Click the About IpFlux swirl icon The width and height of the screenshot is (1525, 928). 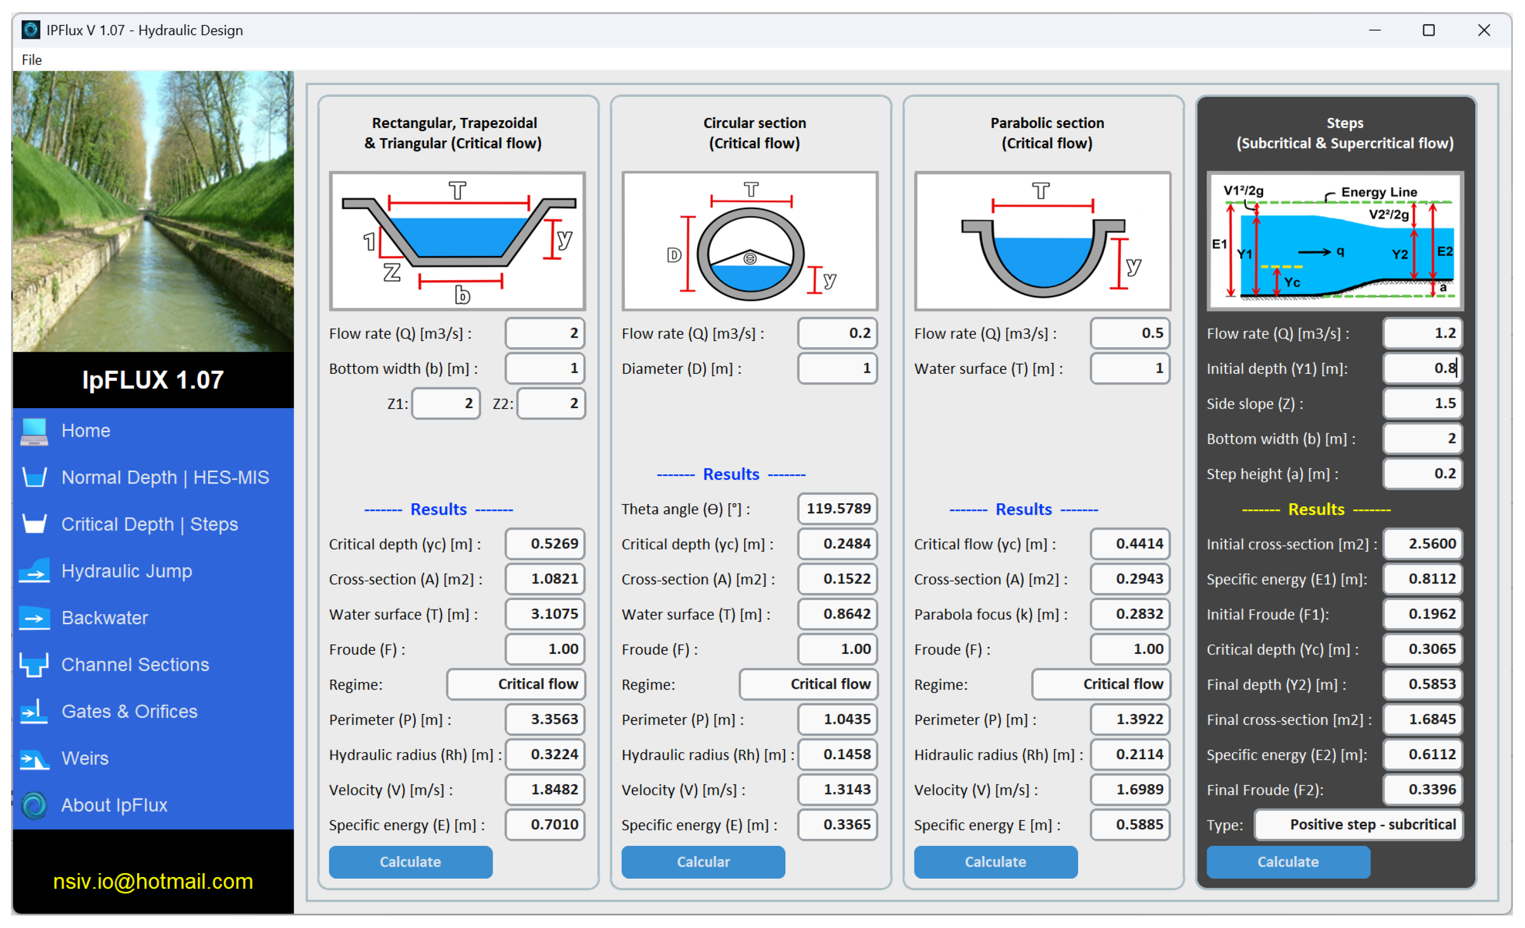click(x=34, y=806)
